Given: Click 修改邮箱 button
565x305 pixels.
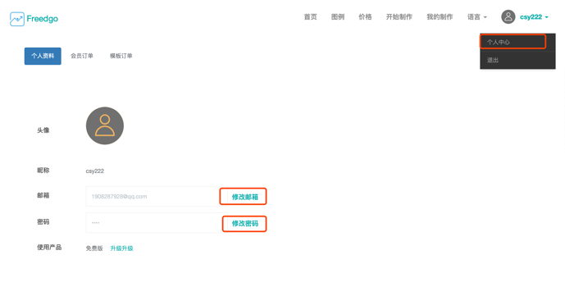Looking at the screenshot, I should tap(245, 197).
